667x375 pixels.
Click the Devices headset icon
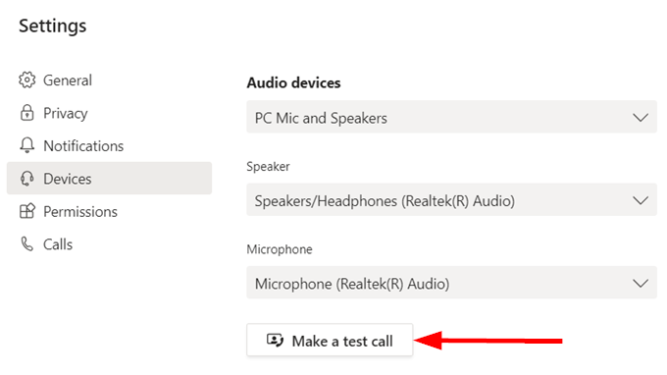26,179
